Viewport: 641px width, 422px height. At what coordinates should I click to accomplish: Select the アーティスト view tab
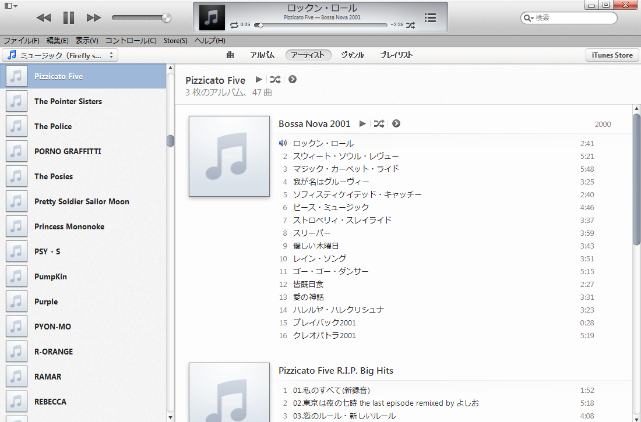coord(308,55)
